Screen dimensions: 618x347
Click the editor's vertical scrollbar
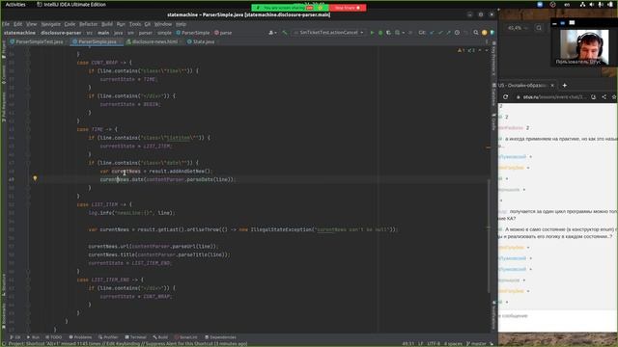(x=489, y=236)
